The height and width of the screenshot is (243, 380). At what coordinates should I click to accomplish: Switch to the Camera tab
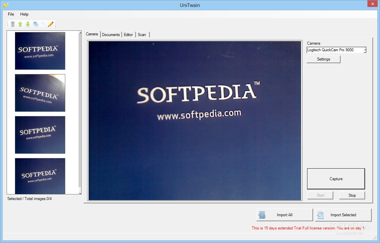[92, 34]
